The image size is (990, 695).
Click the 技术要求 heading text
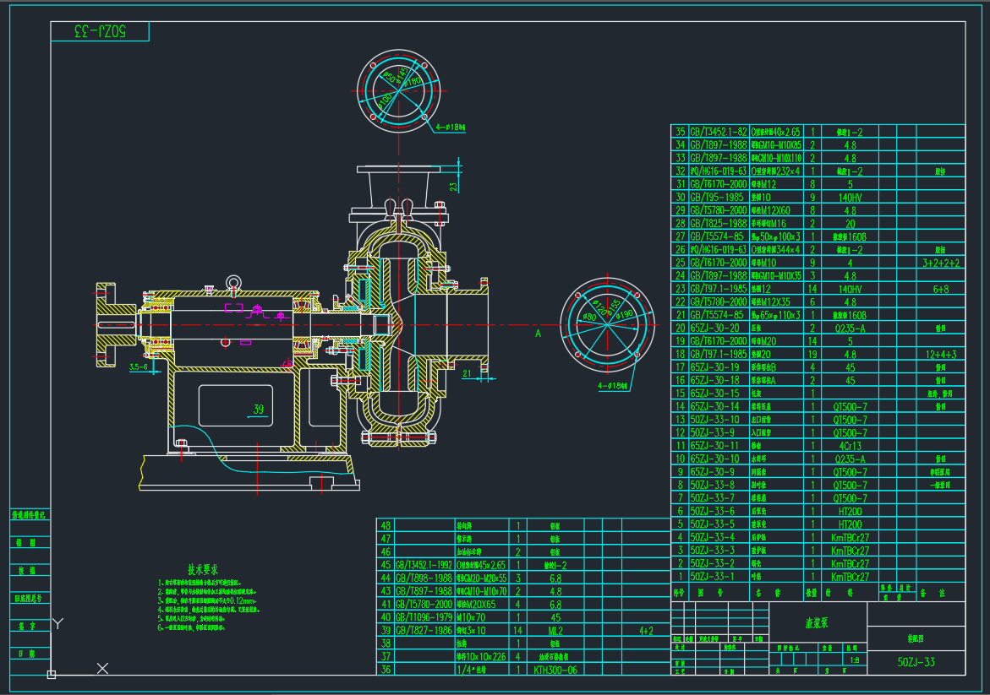pos(203,569)
